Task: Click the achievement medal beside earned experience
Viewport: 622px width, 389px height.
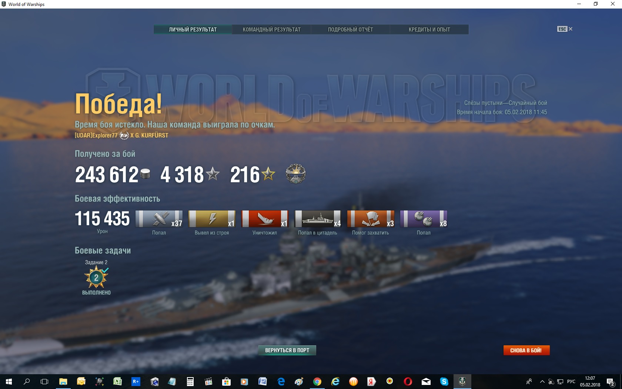Action: coord(295,174)
